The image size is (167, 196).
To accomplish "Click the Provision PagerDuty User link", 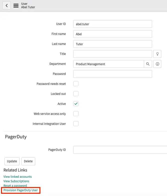I will point(21,190).
